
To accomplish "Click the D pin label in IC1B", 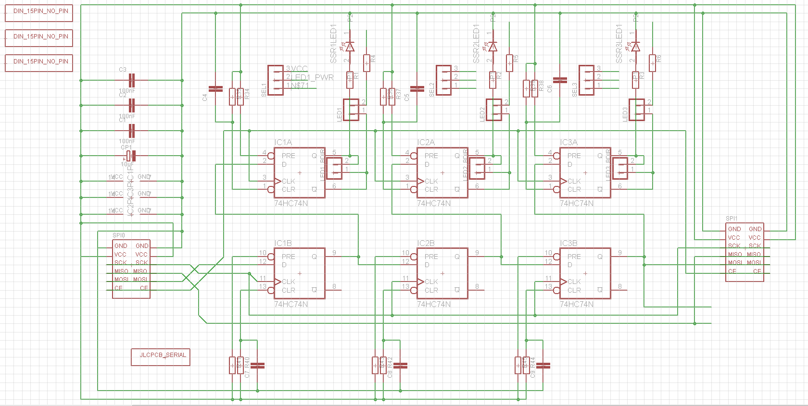I will (284, 265).
